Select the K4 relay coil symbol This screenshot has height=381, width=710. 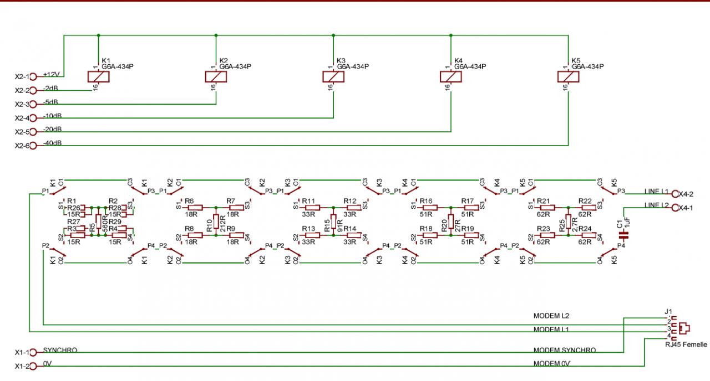coord(451,76)
